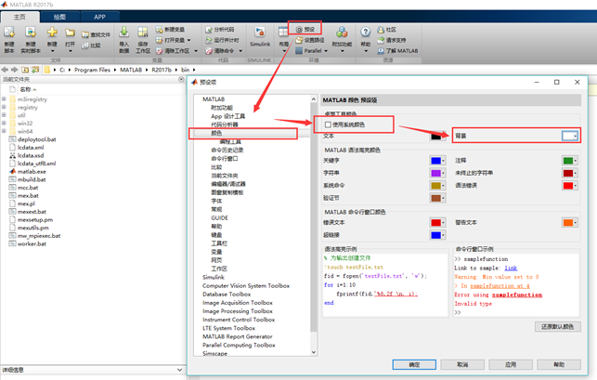Click the 新建变量 (New Variable) icon
Screen dimensions: 597x380
[x=159, y=30]
